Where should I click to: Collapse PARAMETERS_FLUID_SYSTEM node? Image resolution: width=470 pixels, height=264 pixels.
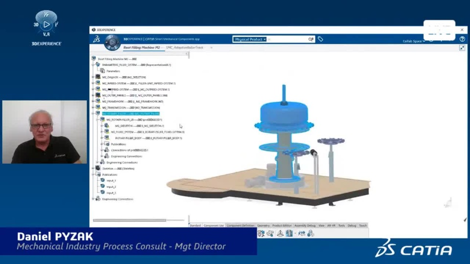coord(93,65)
